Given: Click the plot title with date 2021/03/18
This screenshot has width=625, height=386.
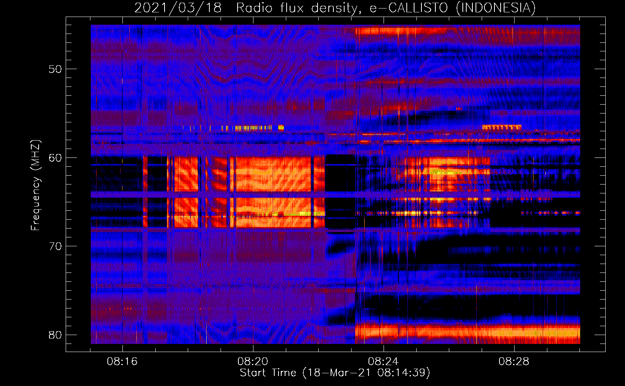Looking at the screenshot, I should [x=335, y=8].
